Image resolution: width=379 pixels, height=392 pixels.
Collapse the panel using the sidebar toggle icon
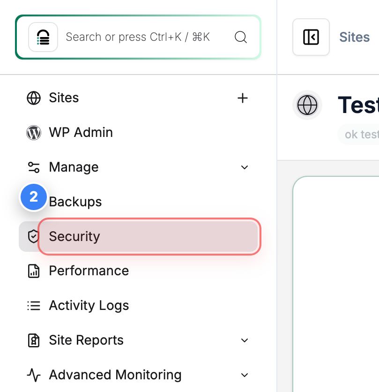tap(311, 37)
